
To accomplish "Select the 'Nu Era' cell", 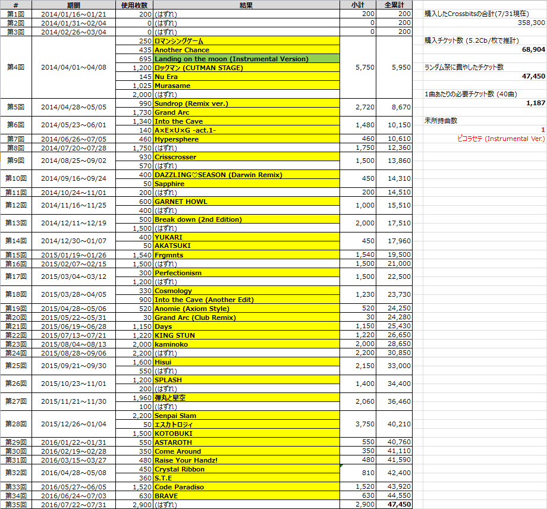I will tap(246, 77).
